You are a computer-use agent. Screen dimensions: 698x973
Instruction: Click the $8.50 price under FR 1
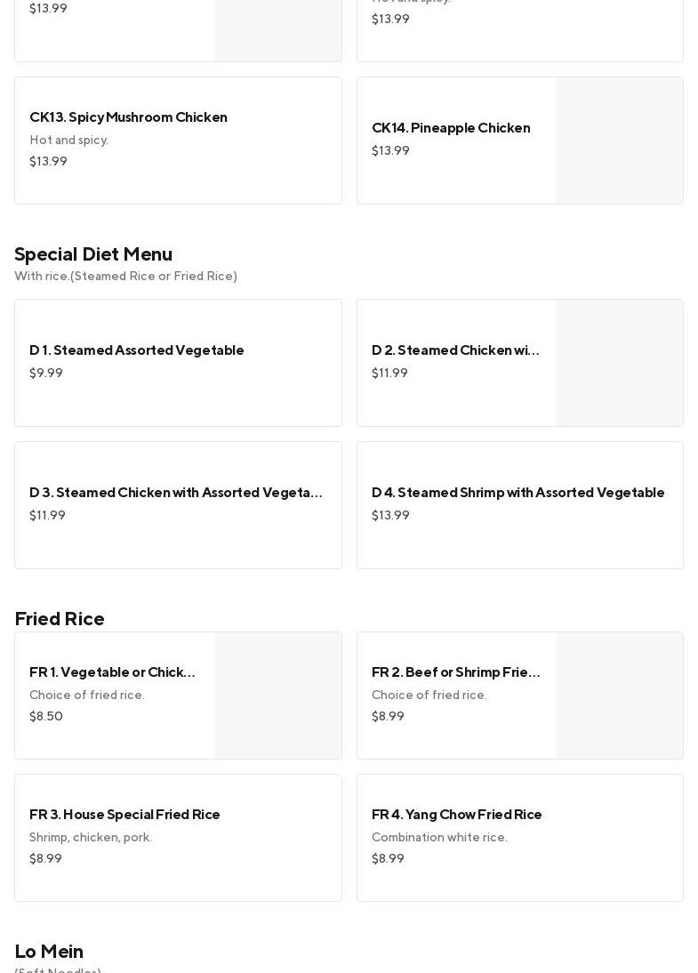pyautogui.click(x=46, y=717)
